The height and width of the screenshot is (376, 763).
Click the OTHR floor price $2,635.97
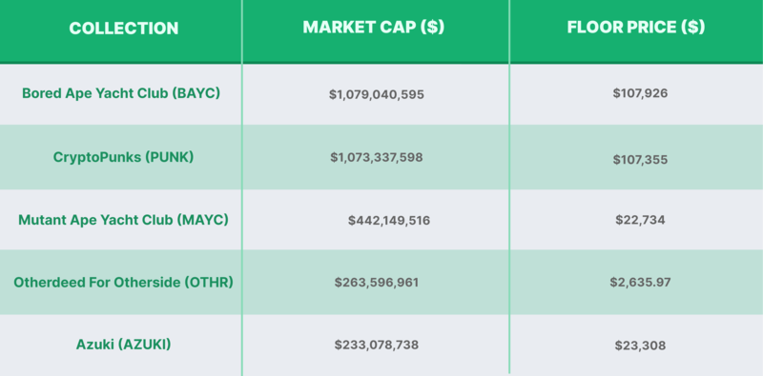[640, 283]
